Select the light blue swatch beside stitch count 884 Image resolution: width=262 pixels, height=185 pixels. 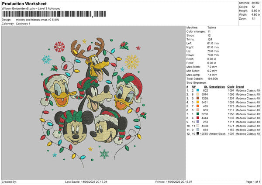pyautogui.click(x=198, y=130)
